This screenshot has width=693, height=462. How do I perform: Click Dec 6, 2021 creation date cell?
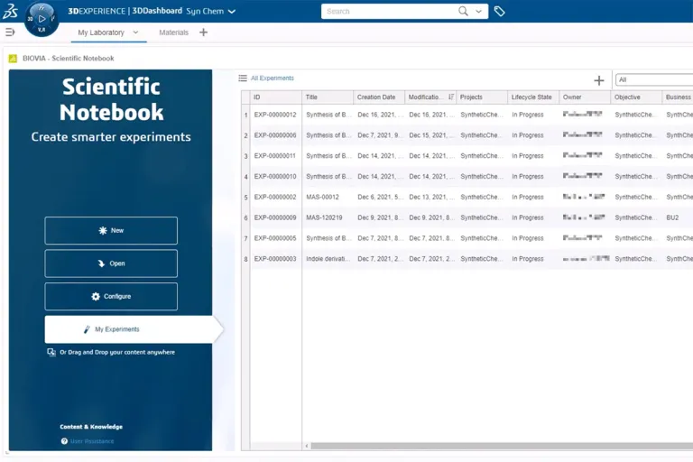380,197
